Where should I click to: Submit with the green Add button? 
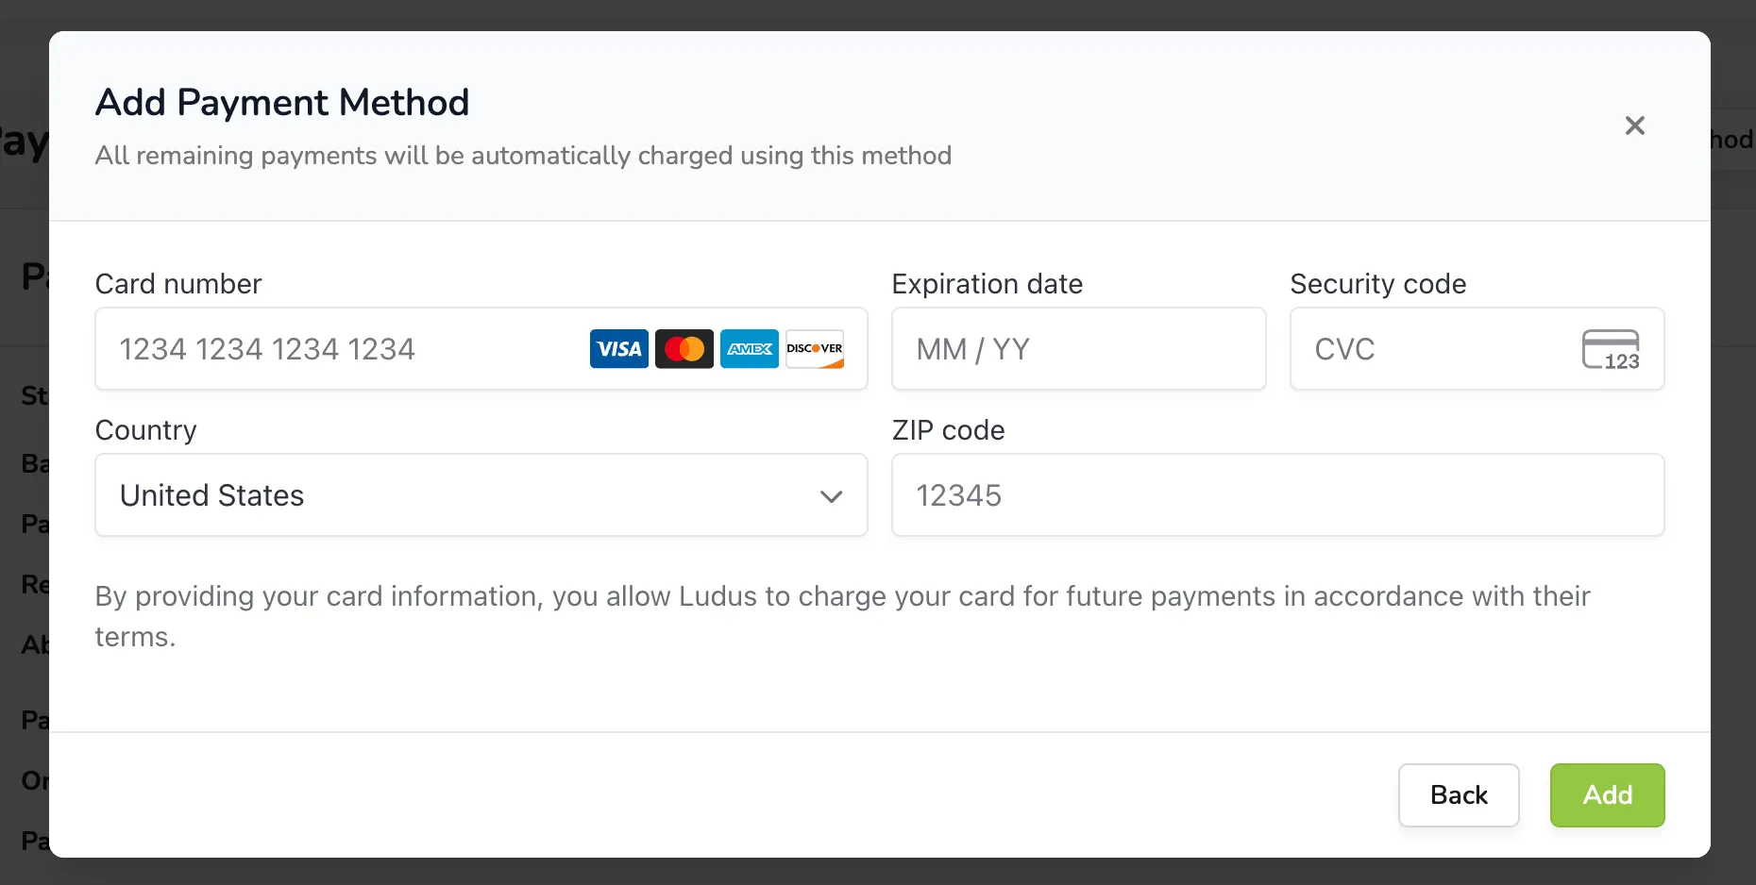pyautogui.click(x=1608, y=795)
